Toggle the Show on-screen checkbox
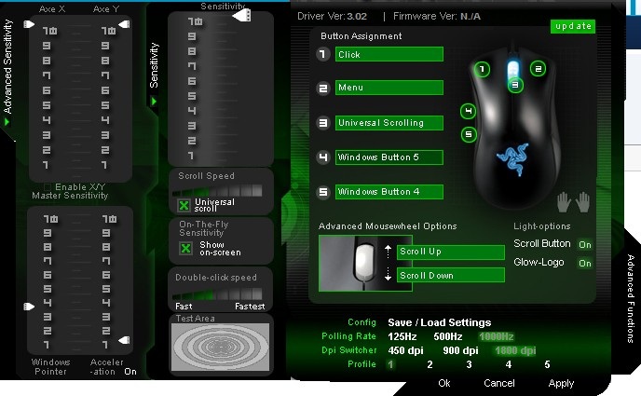This screenshot has height=396, width=641. 185,248
